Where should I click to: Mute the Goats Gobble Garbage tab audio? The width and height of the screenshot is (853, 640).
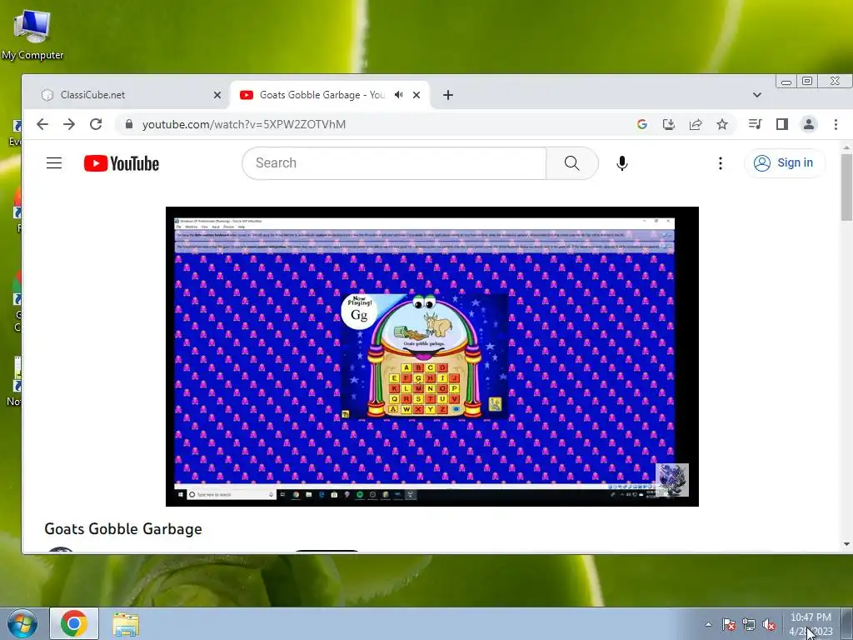[x=399, y=95]
